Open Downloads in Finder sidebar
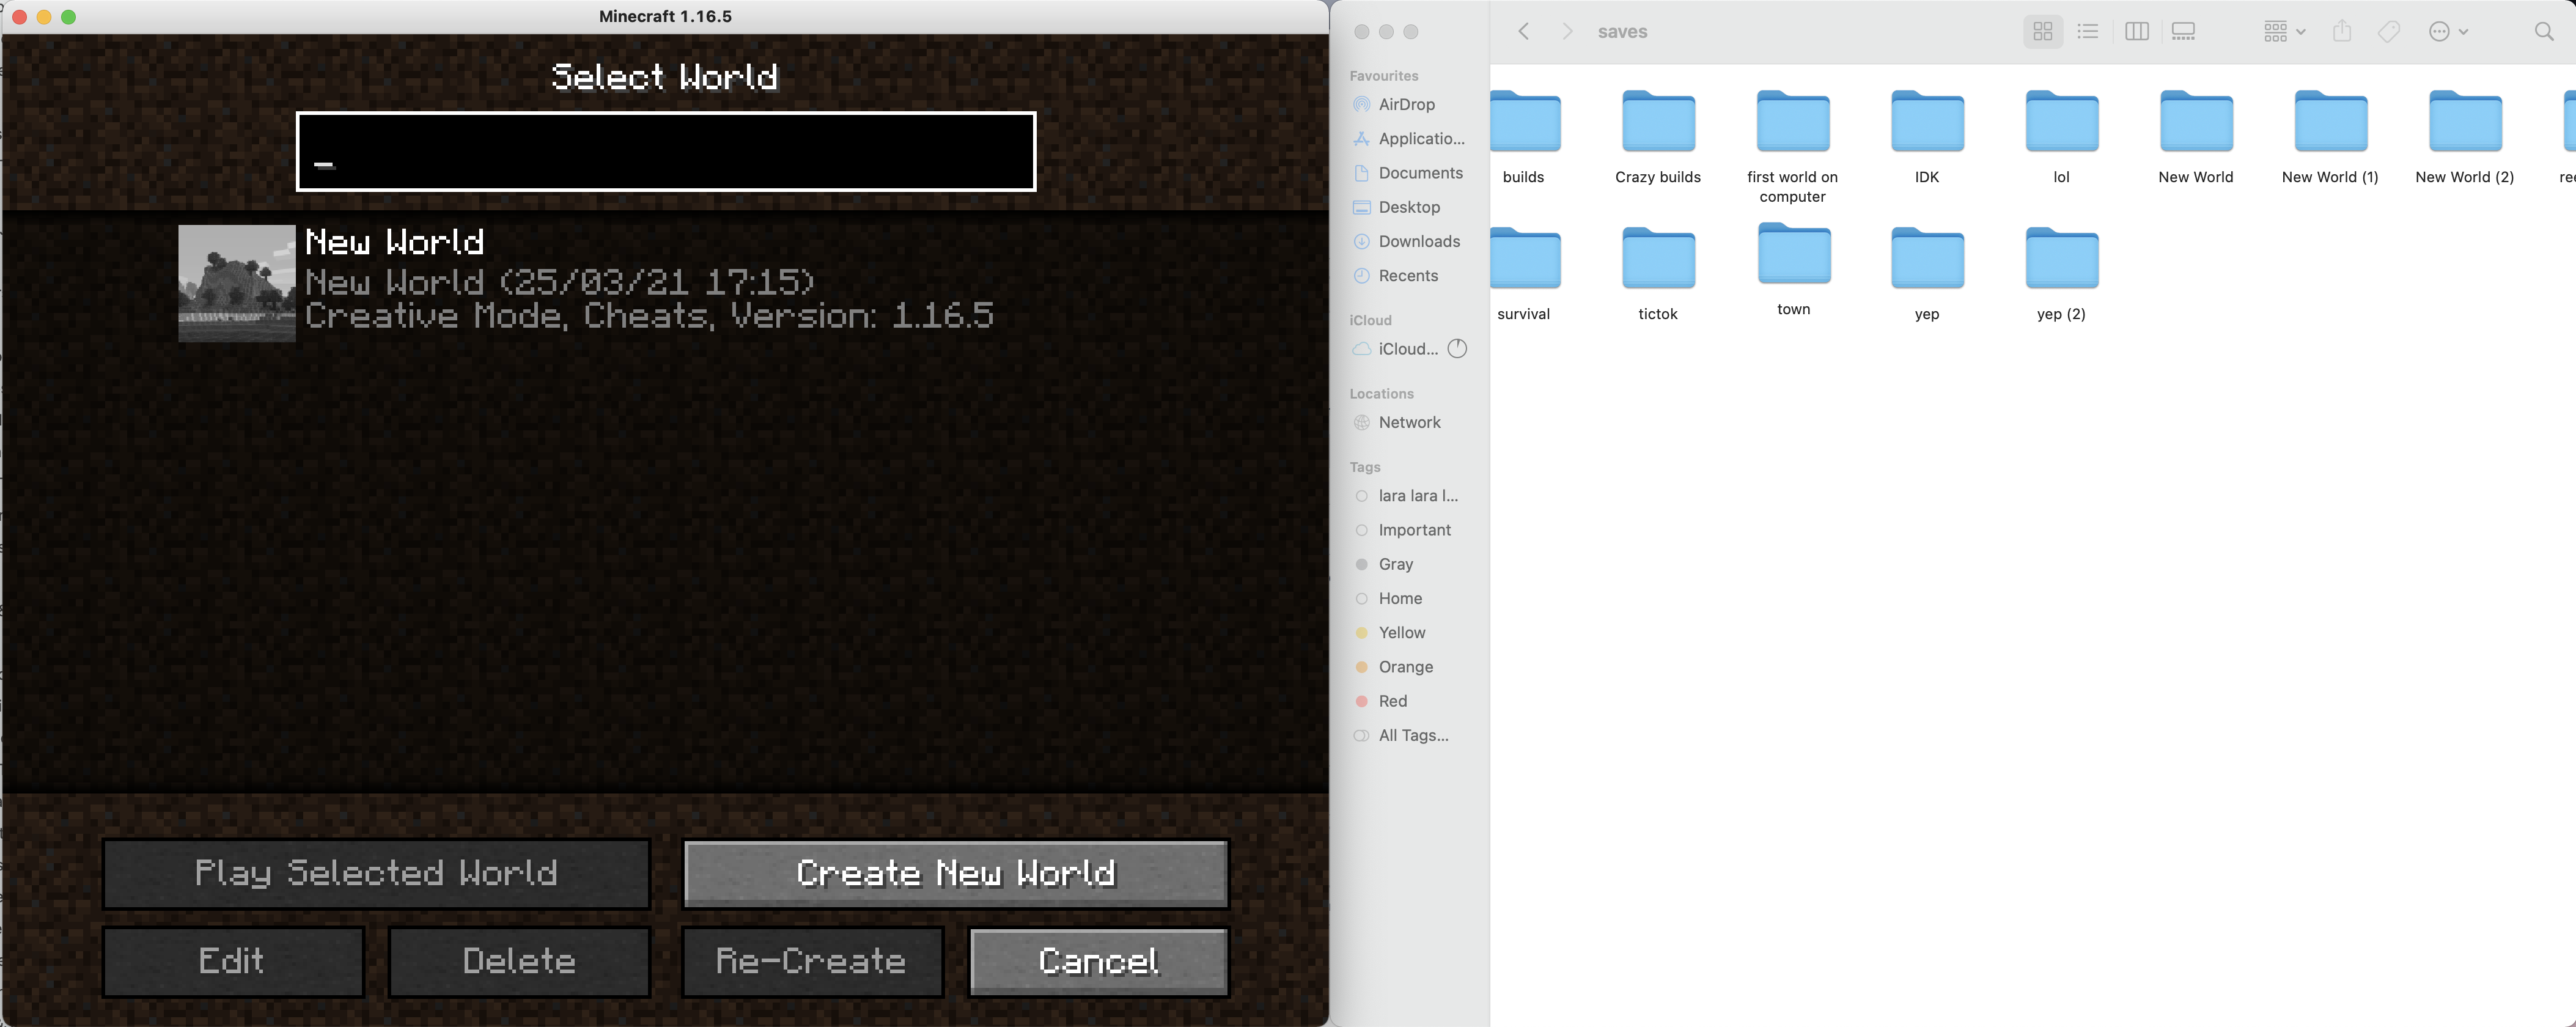The height and width of the screenshot is (1027, 2576). [x=1418, y=241]
